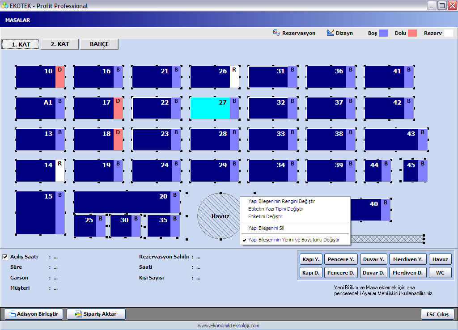Viewport: 458px width, 330px height.
Task: Click the Rezerv color swatch in the legend
Action: point(448,33)
